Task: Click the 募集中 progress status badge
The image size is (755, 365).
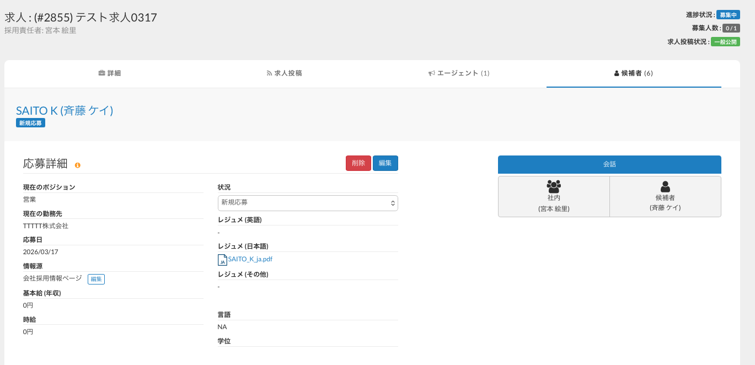Action: (728, 15)
